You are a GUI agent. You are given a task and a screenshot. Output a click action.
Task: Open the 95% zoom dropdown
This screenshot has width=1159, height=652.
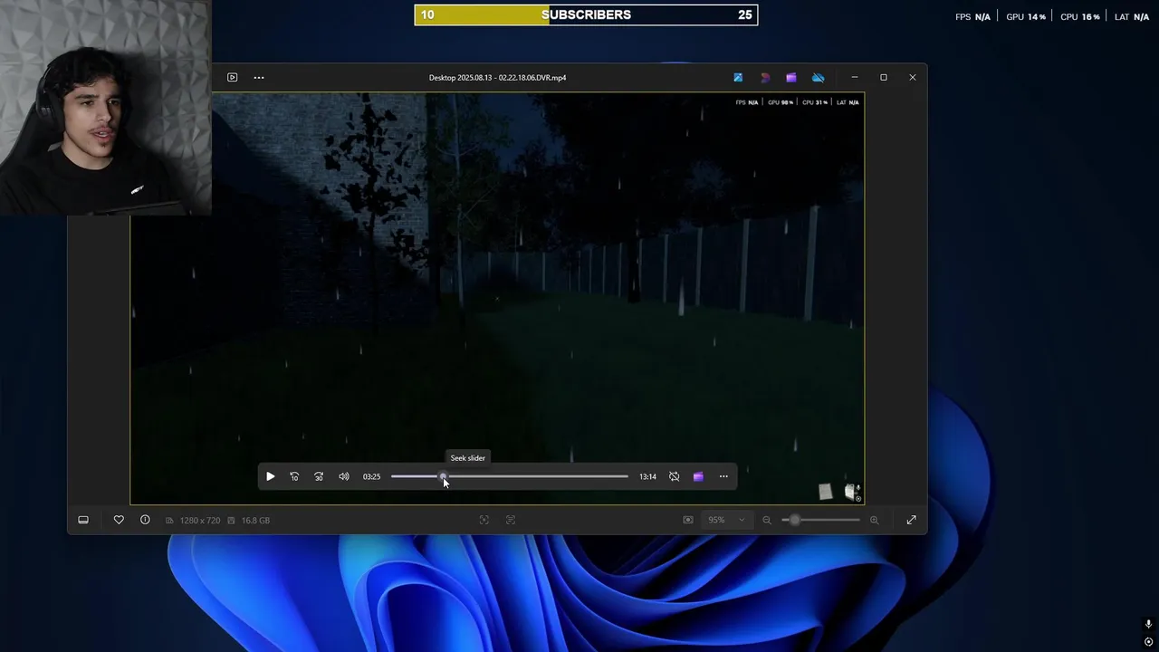(x=726, y=520)
